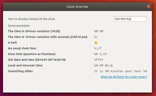
Task: Click the %H %;vf slow time code
Action: (x=100, y=54)
